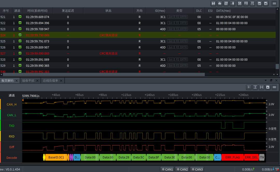Image resolution: width=280 pixels, height=172 pixels.
Task: Click the vertical fit icon in waveform toolbar
Action: pos(255,87)
